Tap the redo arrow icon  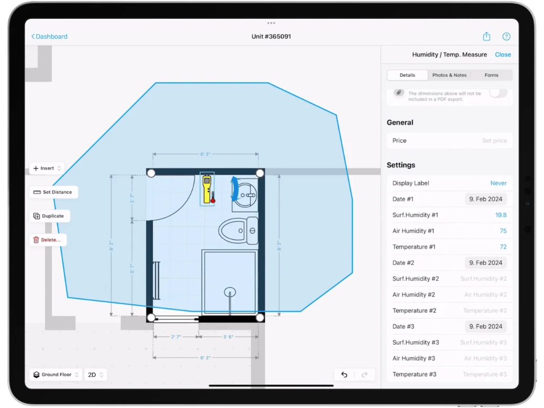[x=365, y=375]
